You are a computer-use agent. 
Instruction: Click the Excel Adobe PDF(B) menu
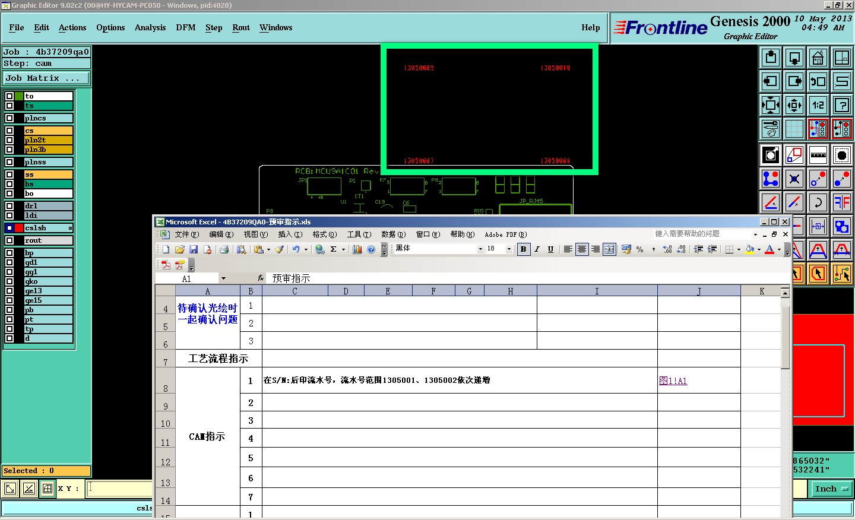coord(505,234)
